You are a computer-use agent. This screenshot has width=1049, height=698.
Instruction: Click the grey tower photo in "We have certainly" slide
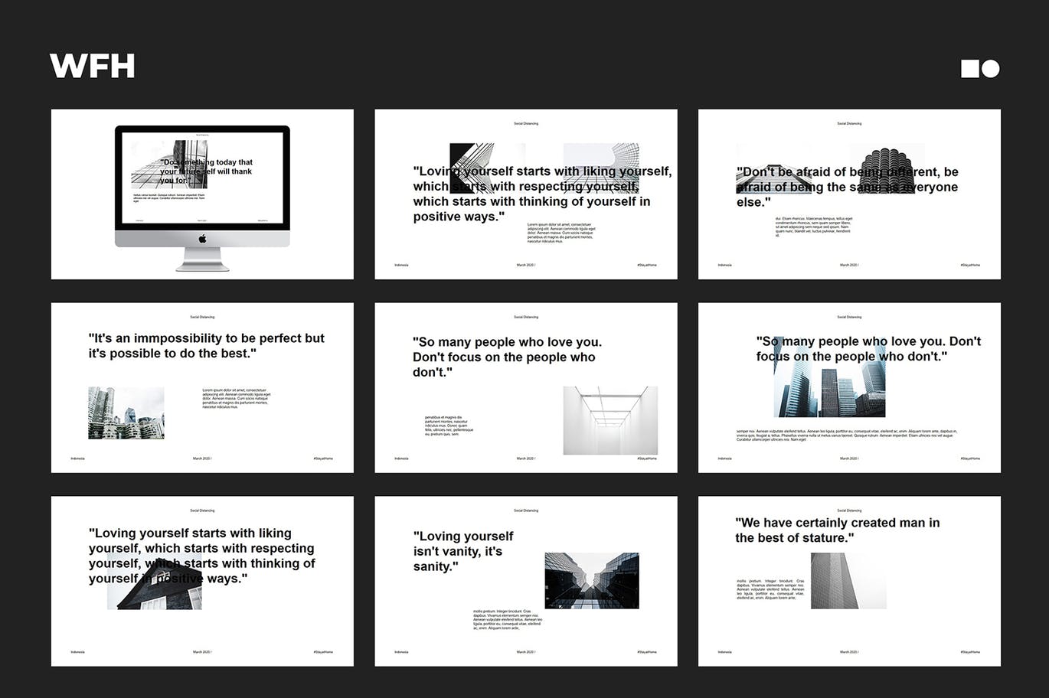835,581
